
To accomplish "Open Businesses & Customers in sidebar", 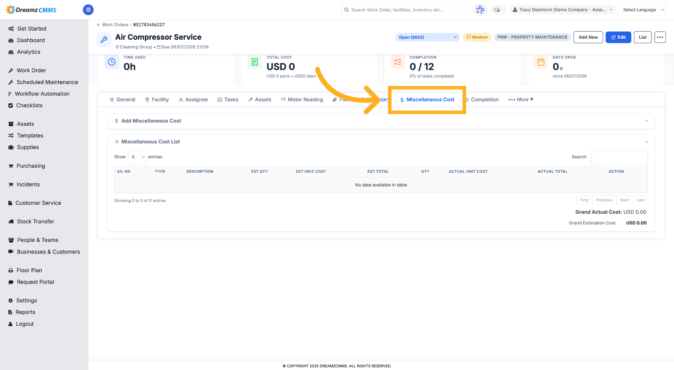I will [x=48, y=252].
